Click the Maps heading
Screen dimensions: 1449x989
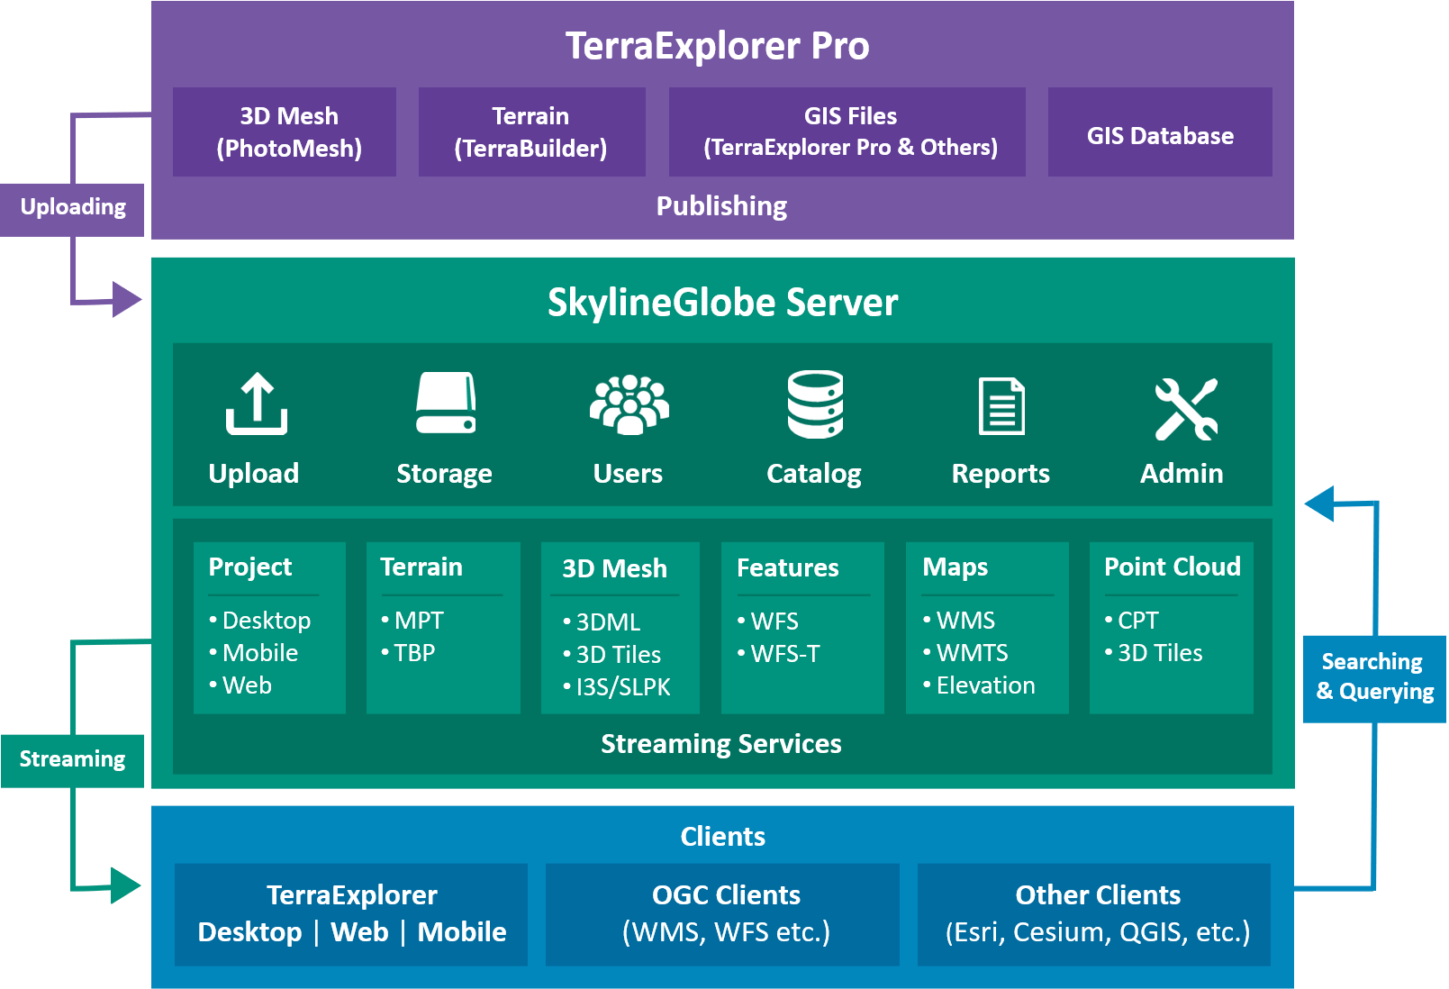[955, 567]
